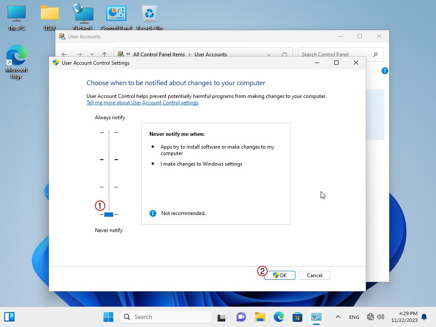This screenshot has width=436, height=327.
Task: Open the recent locations dropdown arrow
Action: click(92, 54)
